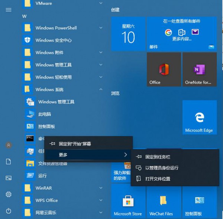Open the 更多 submenu entry

point(88,155)
